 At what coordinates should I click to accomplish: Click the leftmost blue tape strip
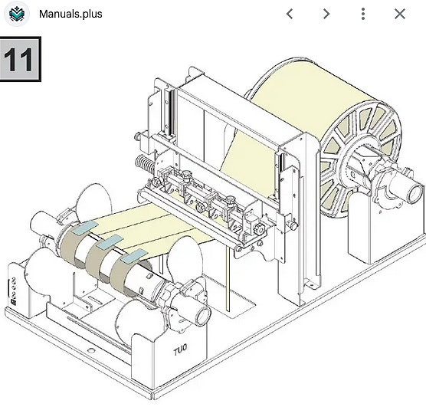coord(86,228)
